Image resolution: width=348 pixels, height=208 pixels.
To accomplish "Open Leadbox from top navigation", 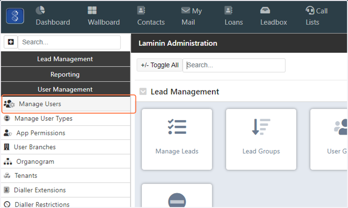I will (273, 17).
